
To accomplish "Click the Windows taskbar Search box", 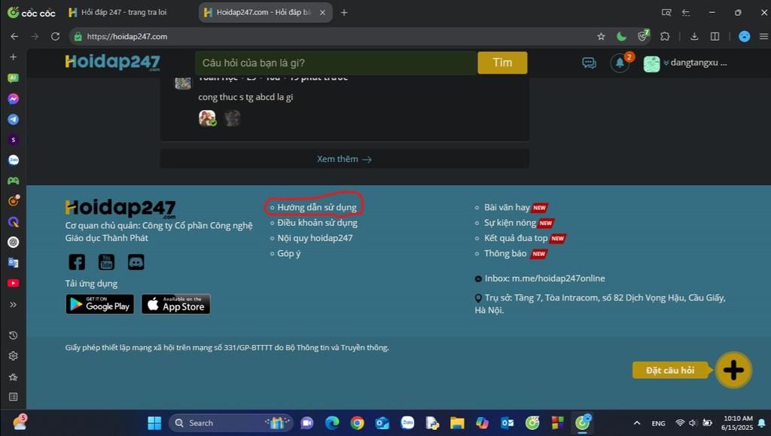I will (230, 422).
